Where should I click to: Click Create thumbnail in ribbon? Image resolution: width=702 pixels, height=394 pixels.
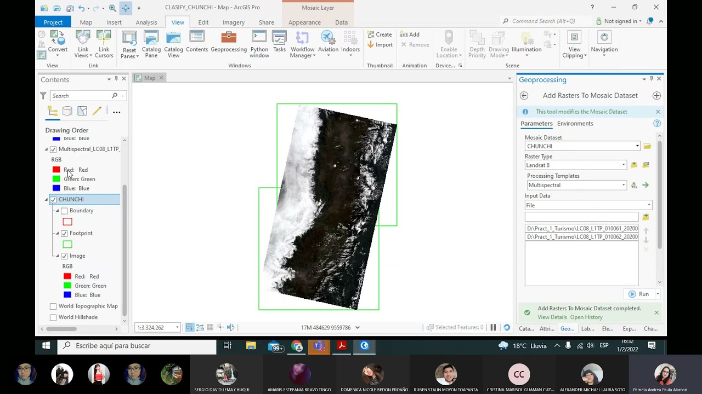pos(380,34)
